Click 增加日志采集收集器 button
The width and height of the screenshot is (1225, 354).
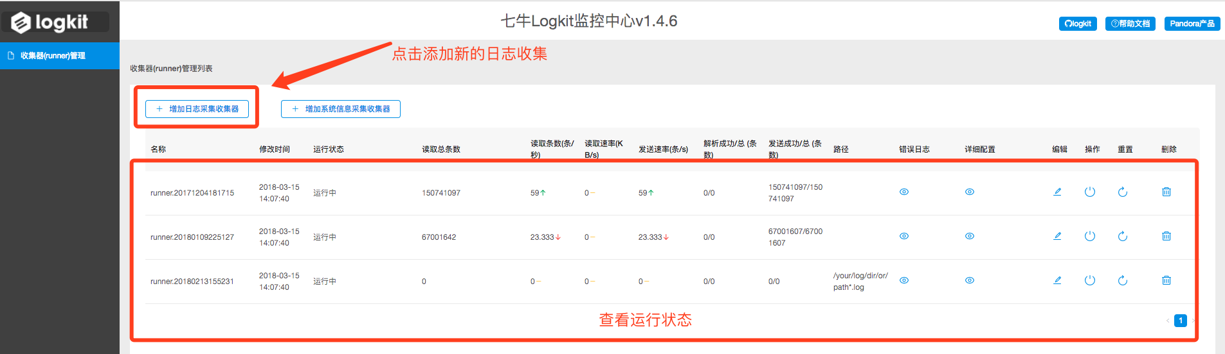[x=197, y=109]
